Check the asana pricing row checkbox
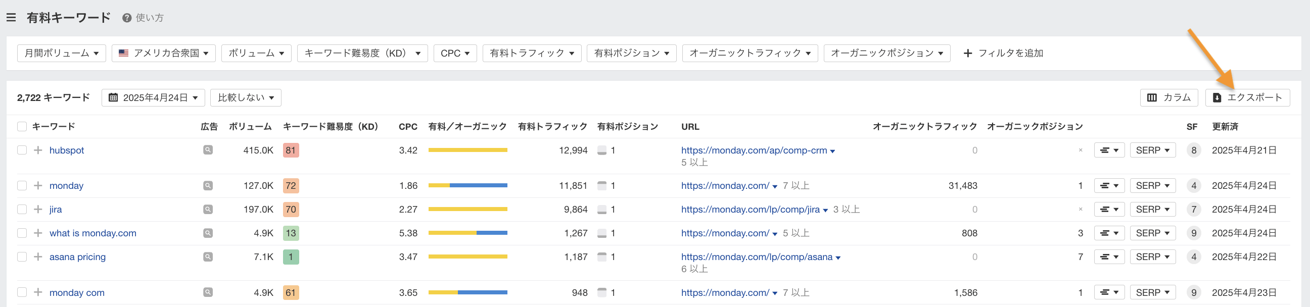This screenshot has width=1310, height=307. point(22,257)
